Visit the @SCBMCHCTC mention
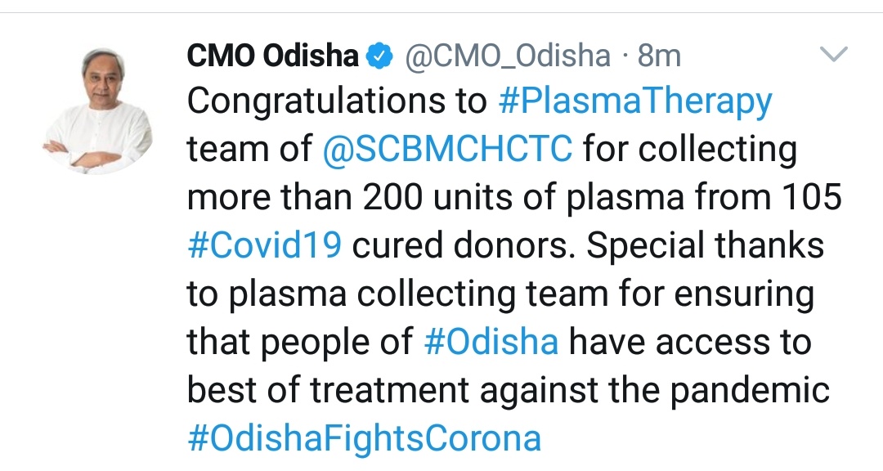This screenshot has width=883, height=471. (x=449, y=149)
